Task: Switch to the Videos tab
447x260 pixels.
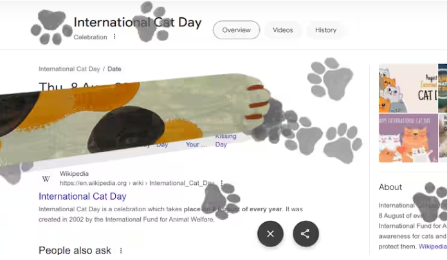Action: 283,30
